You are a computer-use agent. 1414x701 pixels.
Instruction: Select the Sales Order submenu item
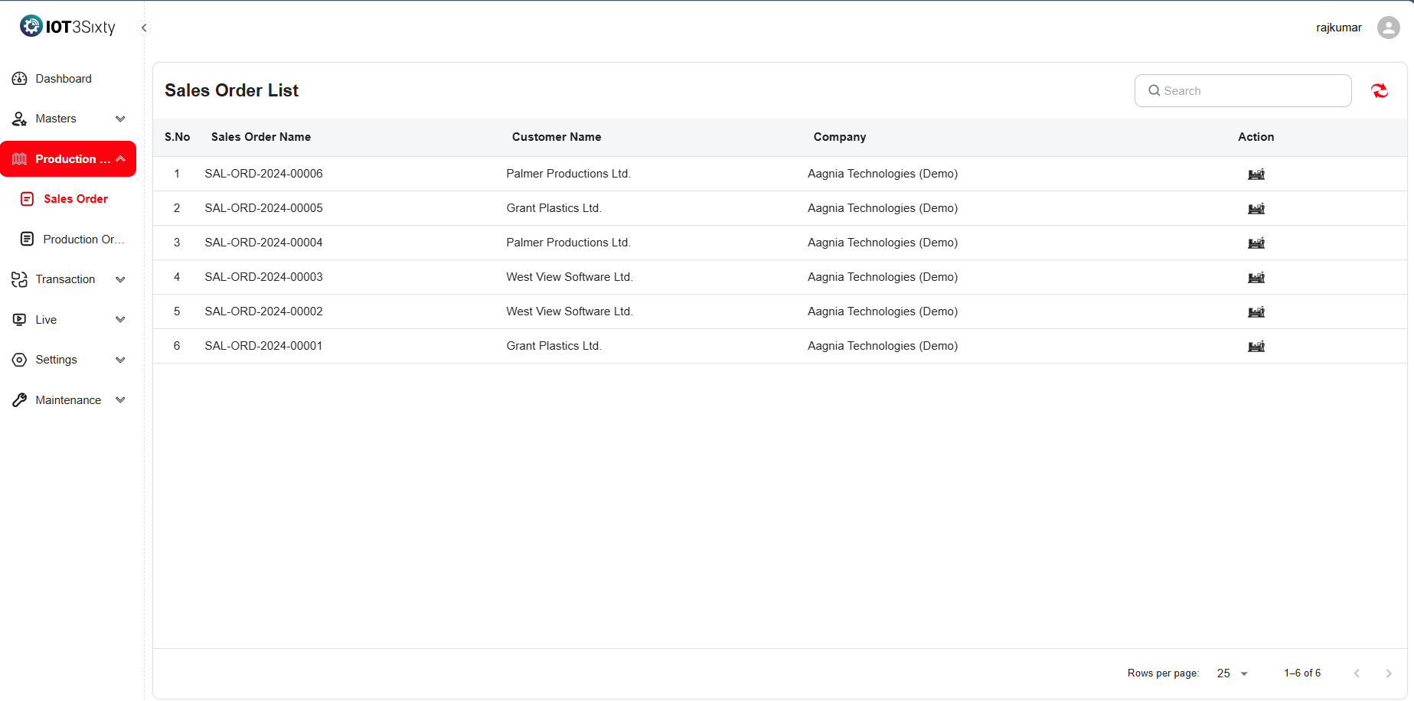(x=75, y=199)
